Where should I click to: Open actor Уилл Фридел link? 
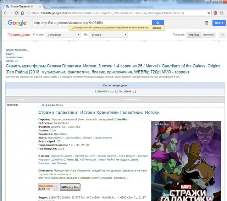coord(127,156)
